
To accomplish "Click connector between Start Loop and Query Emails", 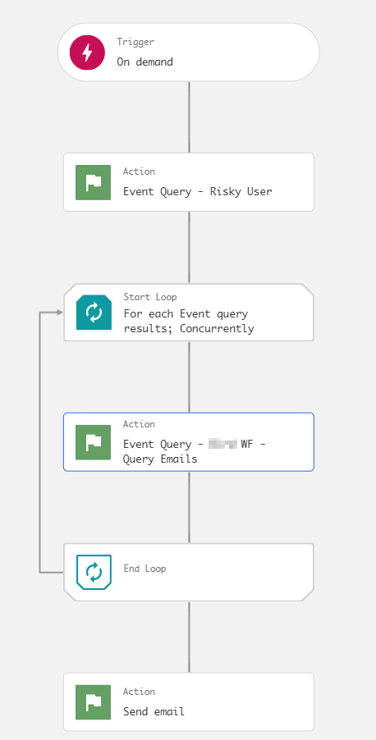I will pos(190,377).
